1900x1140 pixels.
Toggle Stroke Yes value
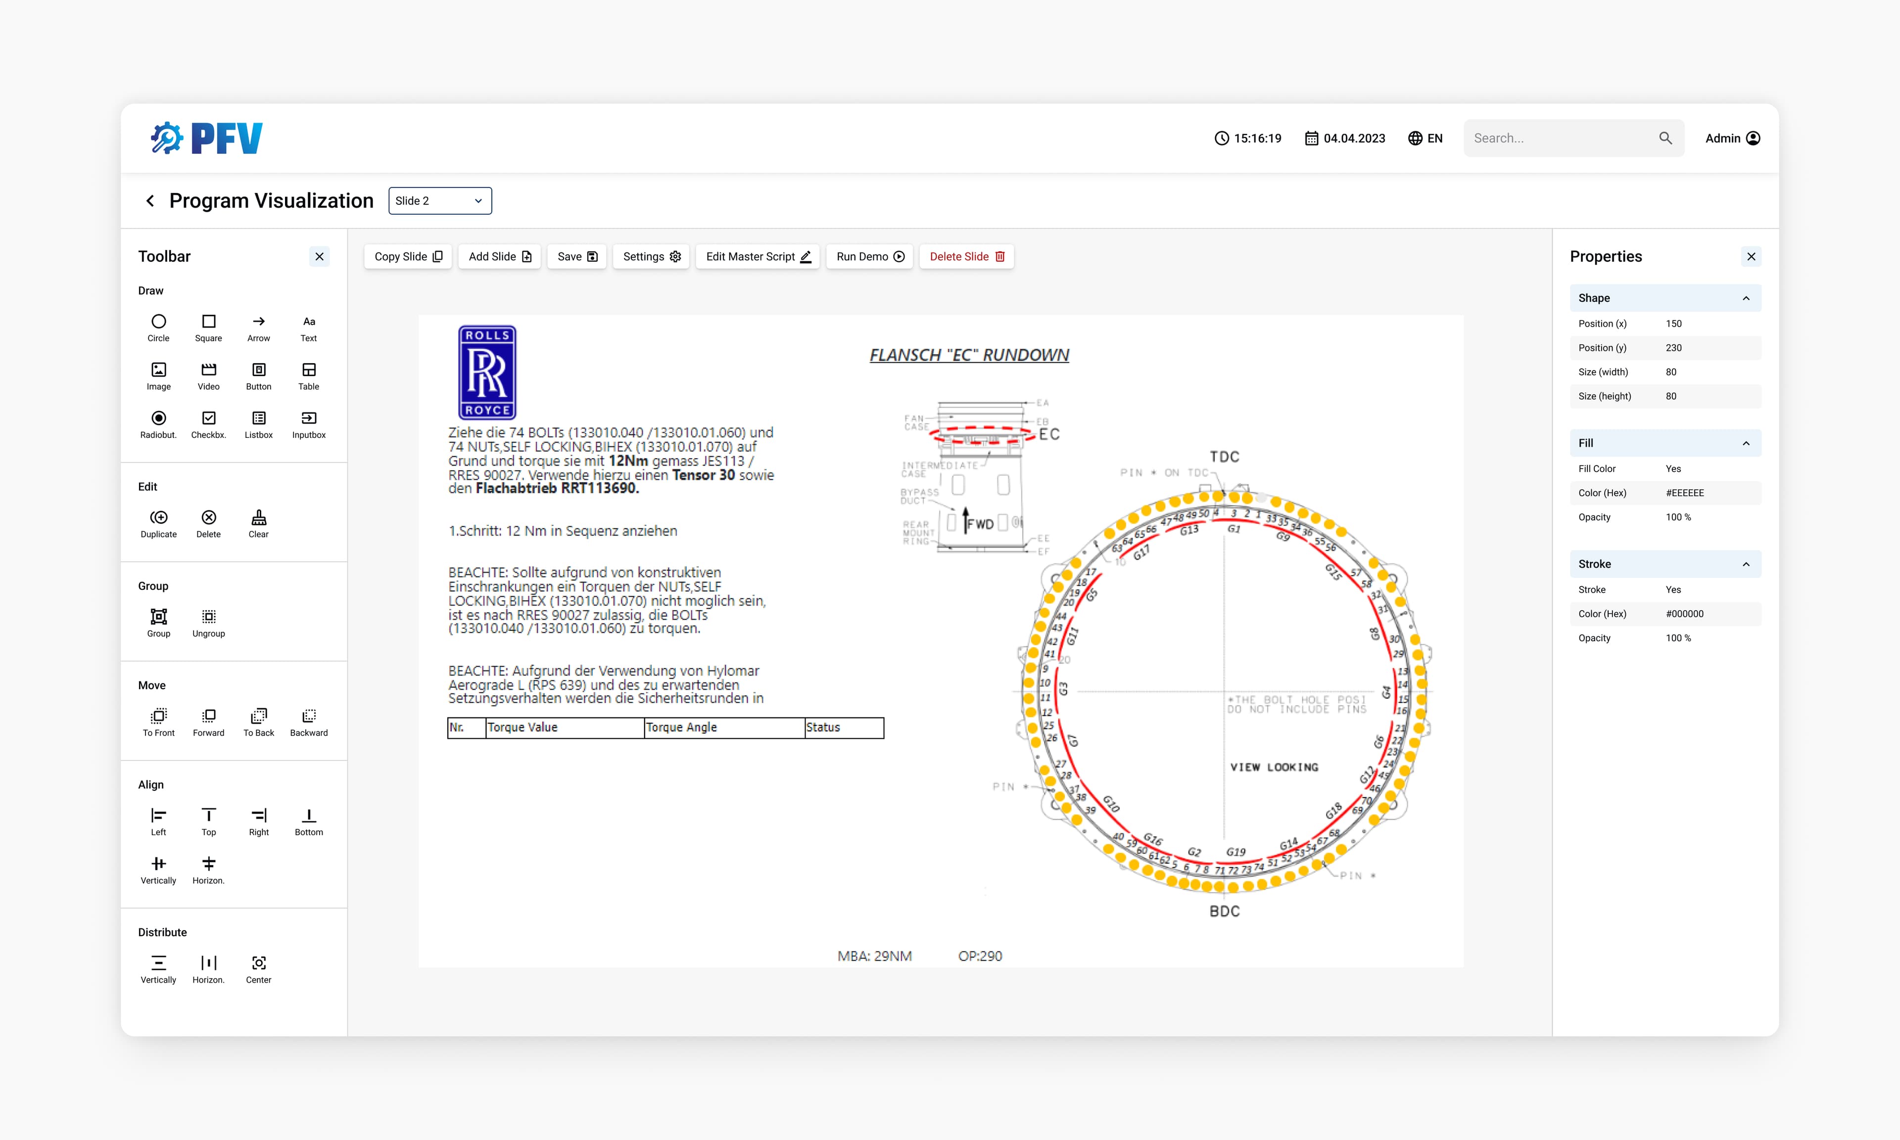1673,590
